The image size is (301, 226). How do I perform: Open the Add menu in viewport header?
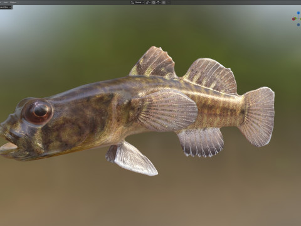pos(6,3)
